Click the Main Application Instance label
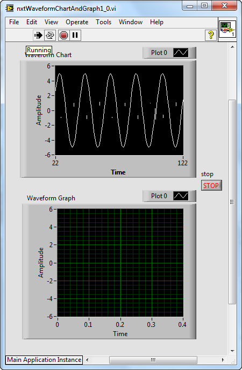 pos(44,360)
